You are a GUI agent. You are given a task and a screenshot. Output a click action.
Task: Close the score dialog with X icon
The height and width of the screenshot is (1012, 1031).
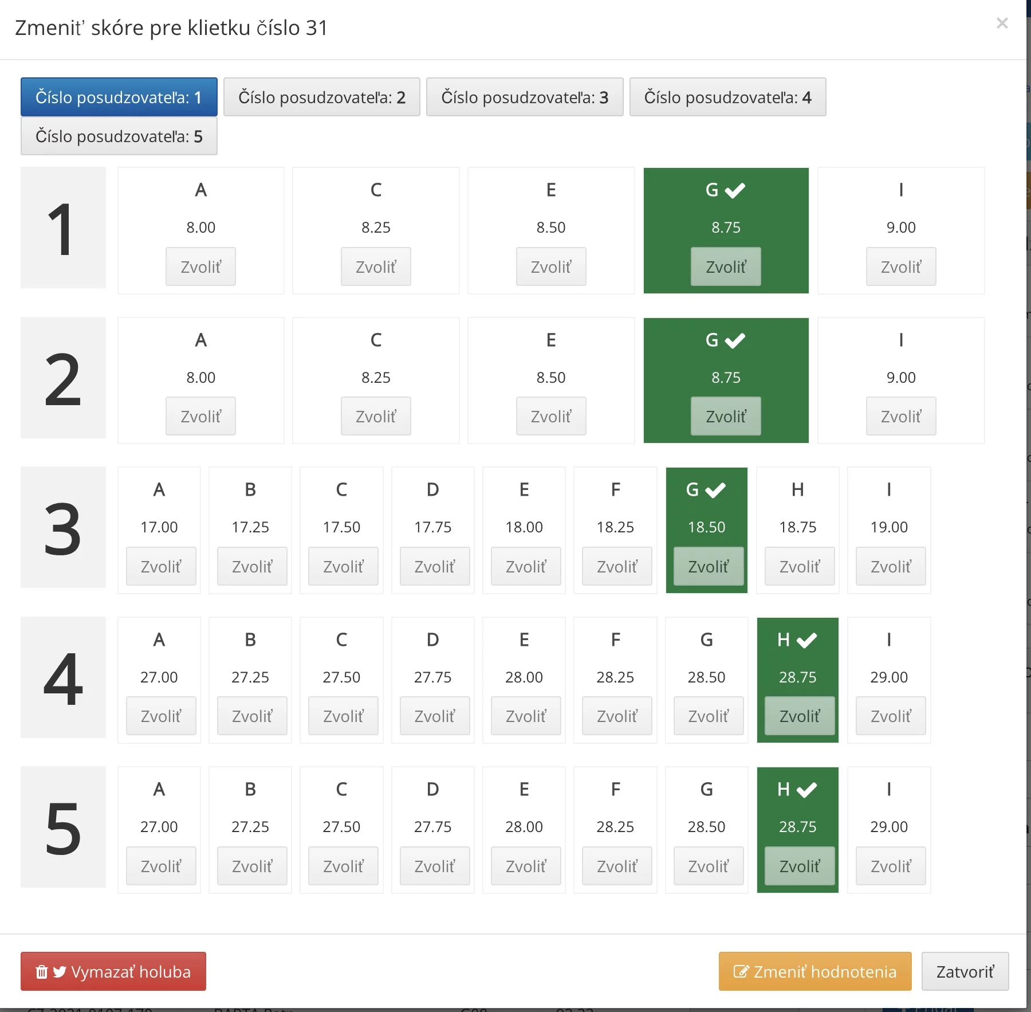tap(1002, 23)
